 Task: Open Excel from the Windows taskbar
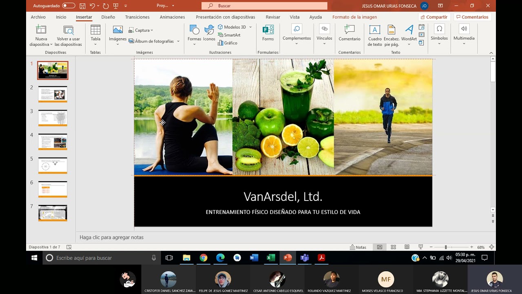(x=270, y=258)
